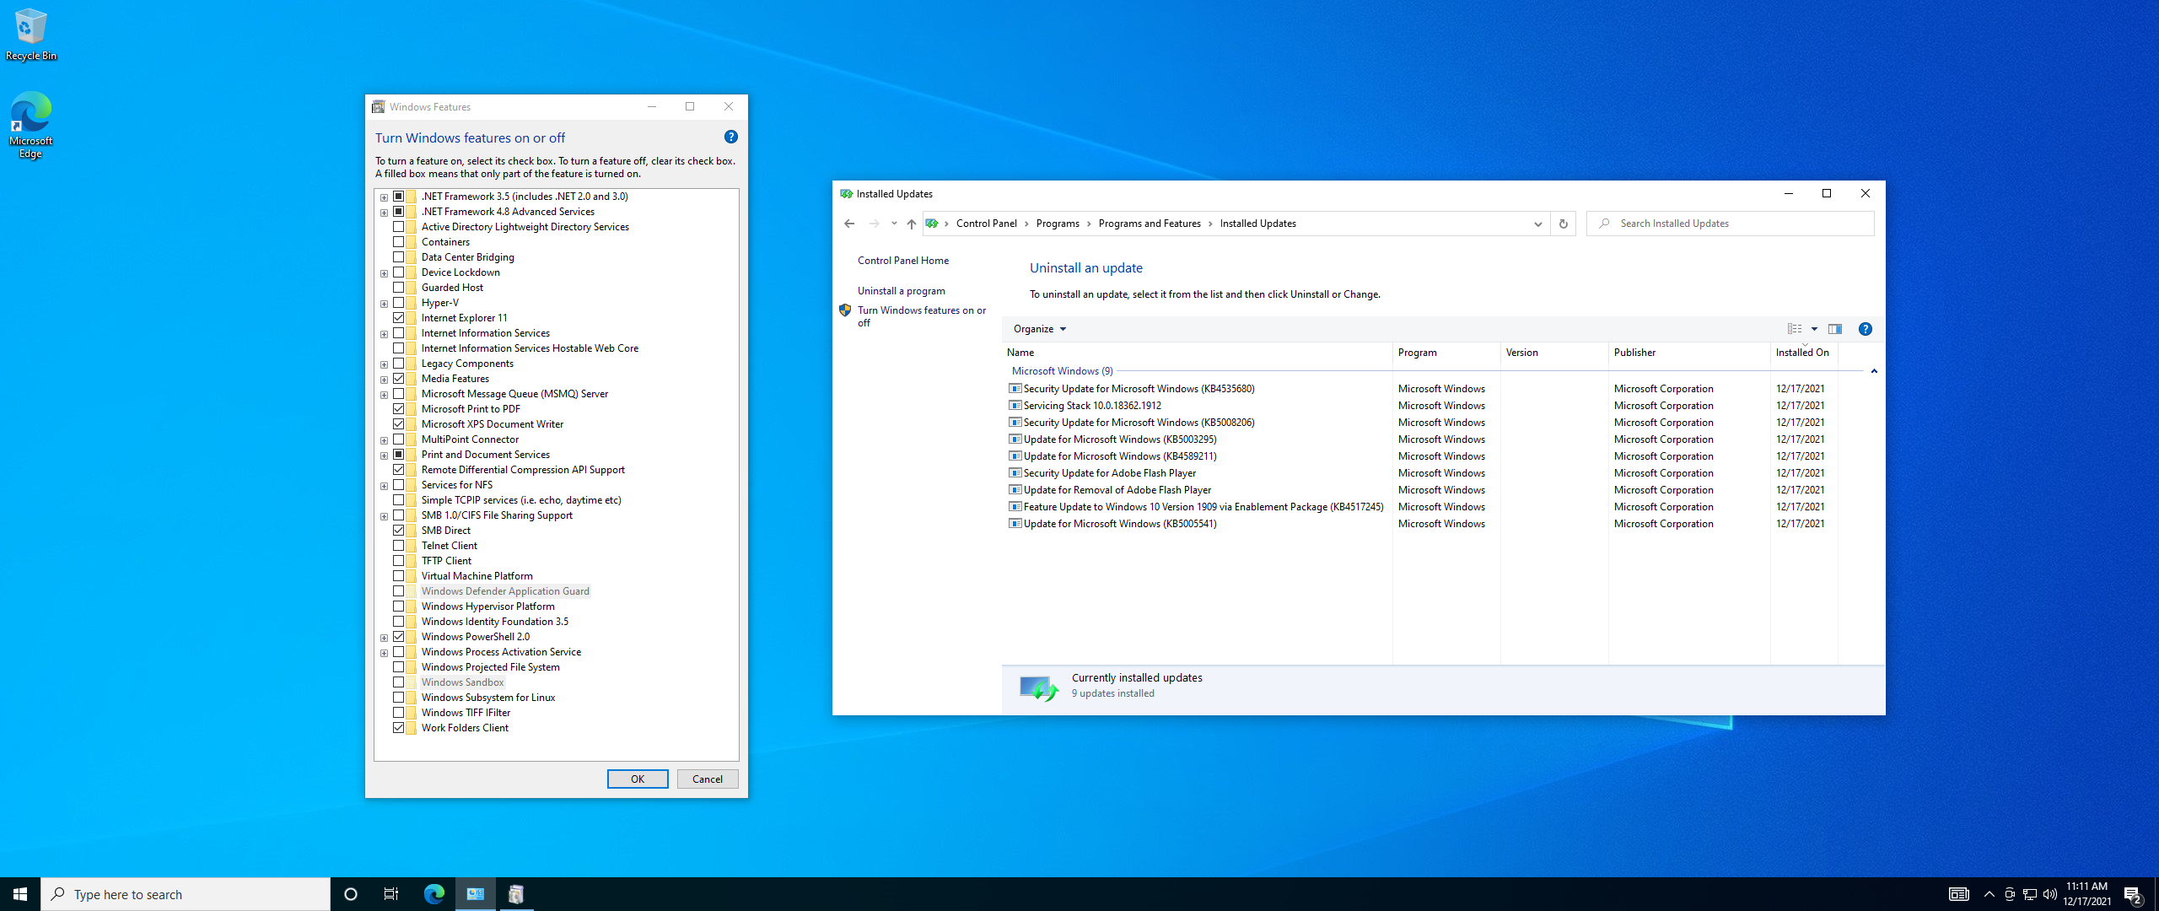
Task: Select the KB4535680 update row icon
Action: [1015, 389]
